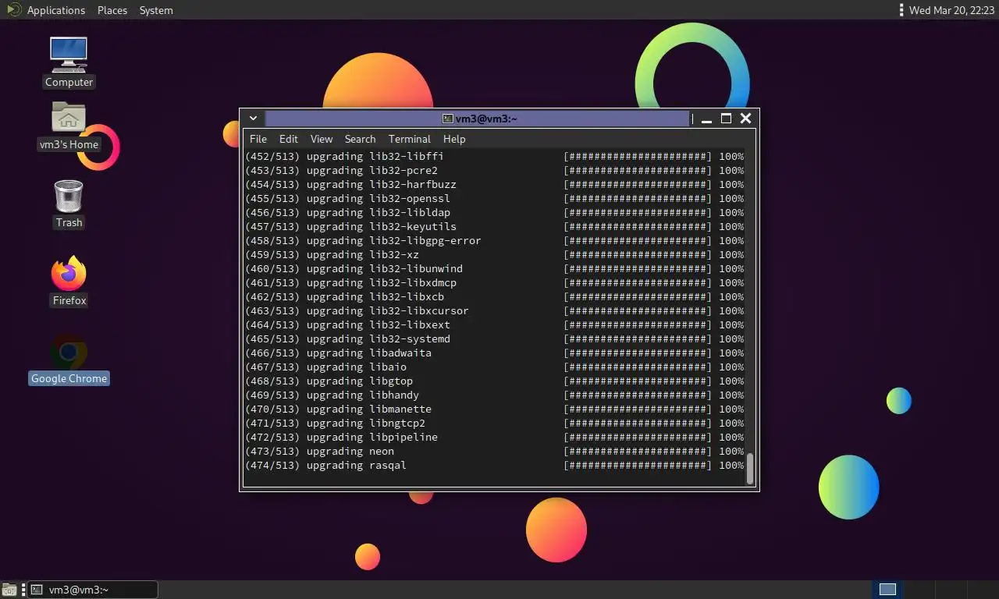Click the line upgrading neon
The image size is (999, 599).
coord(494,451)
